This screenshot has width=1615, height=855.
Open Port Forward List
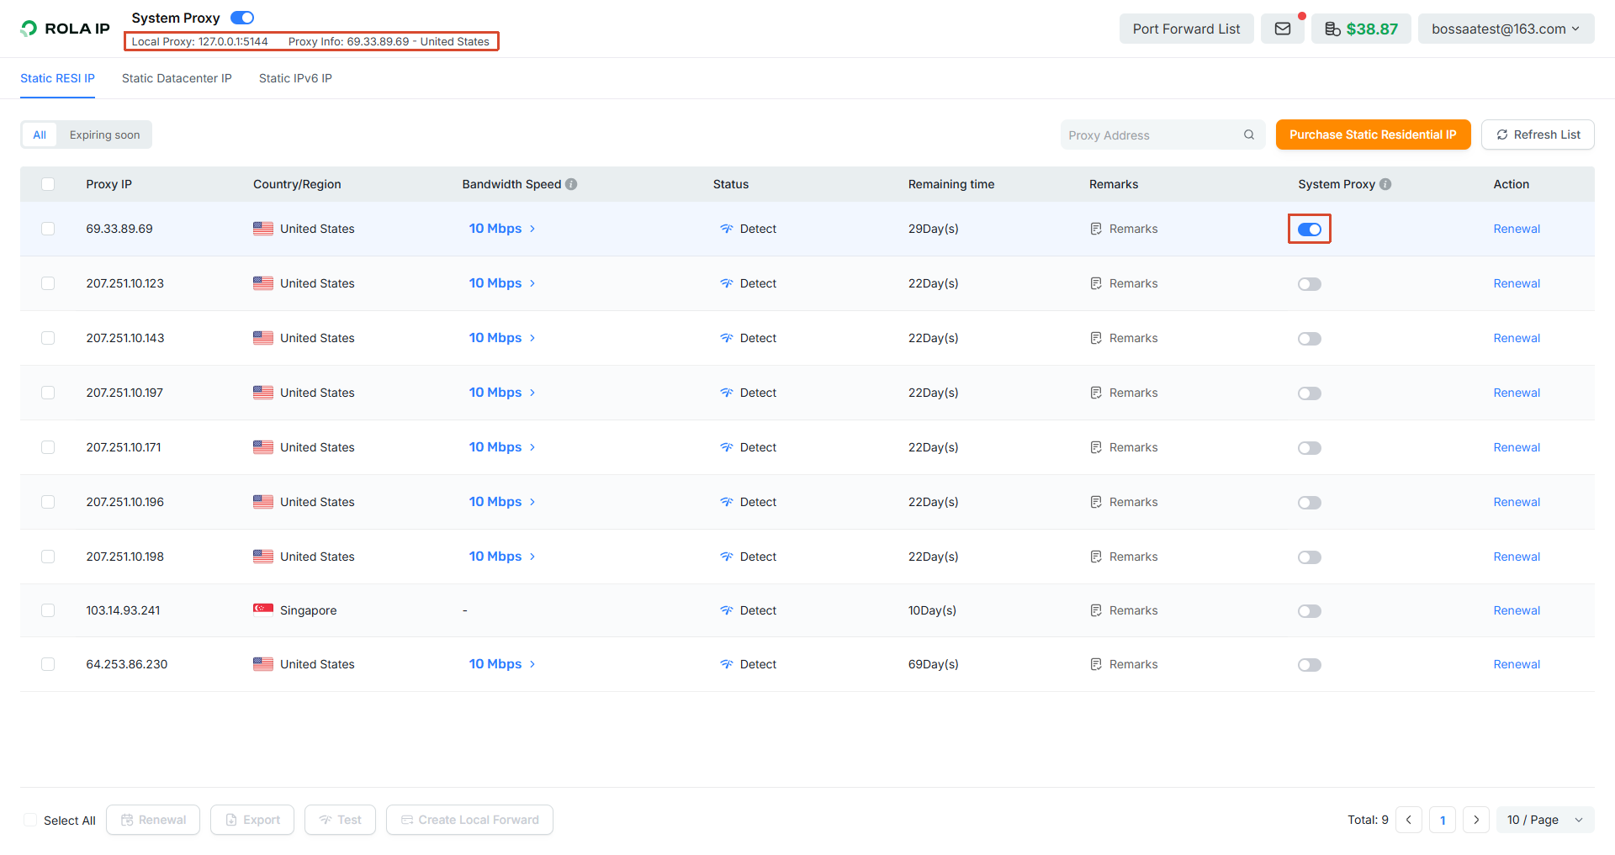pyautogui.click(x=1186, y=29)
